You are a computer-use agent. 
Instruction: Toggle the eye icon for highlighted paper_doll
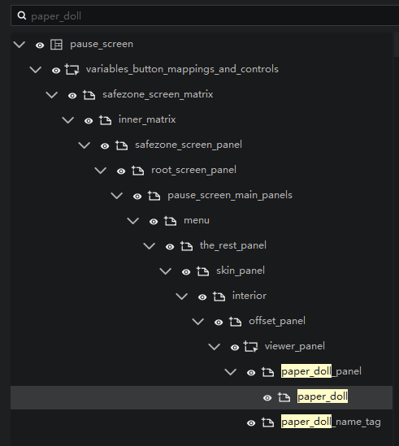pos(267,397)
